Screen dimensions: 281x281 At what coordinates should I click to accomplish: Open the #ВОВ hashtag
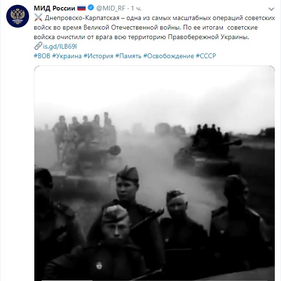(42, 56)
